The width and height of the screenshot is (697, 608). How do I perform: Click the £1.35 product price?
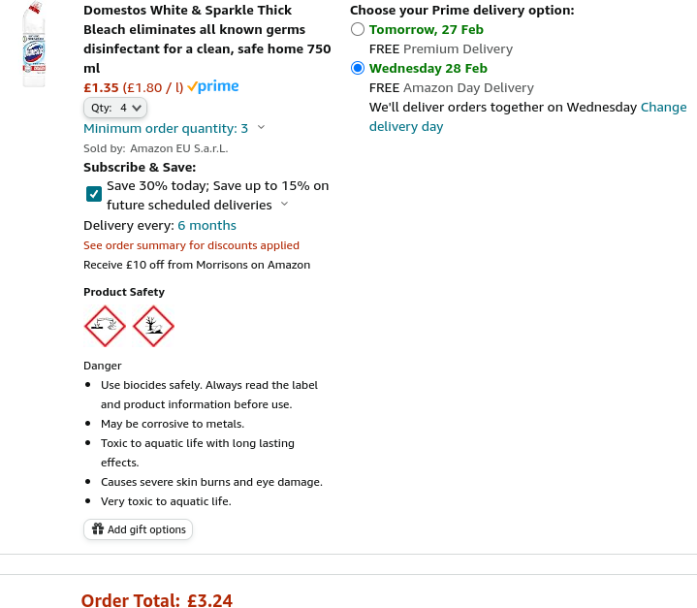point(101,87)
